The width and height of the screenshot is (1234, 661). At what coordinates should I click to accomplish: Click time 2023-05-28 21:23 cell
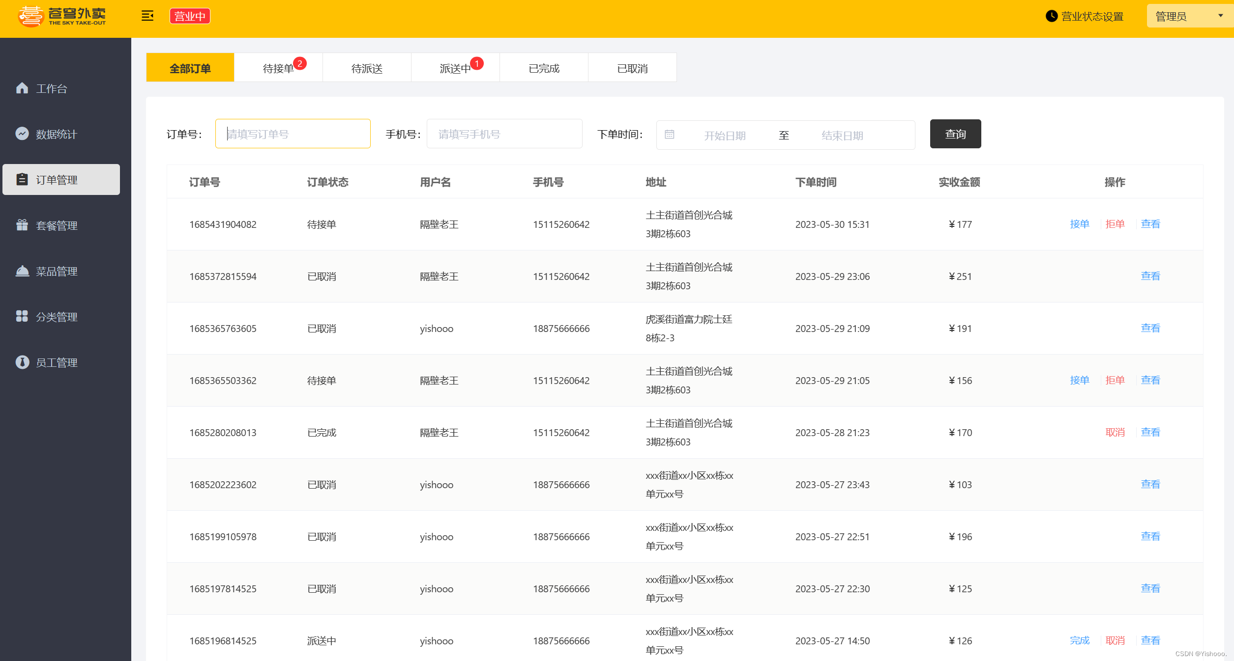point(832,433)
